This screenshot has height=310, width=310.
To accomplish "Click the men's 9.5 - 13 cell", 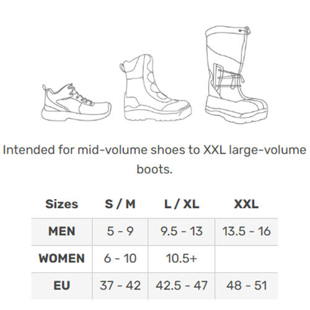I will coord(182,232).
